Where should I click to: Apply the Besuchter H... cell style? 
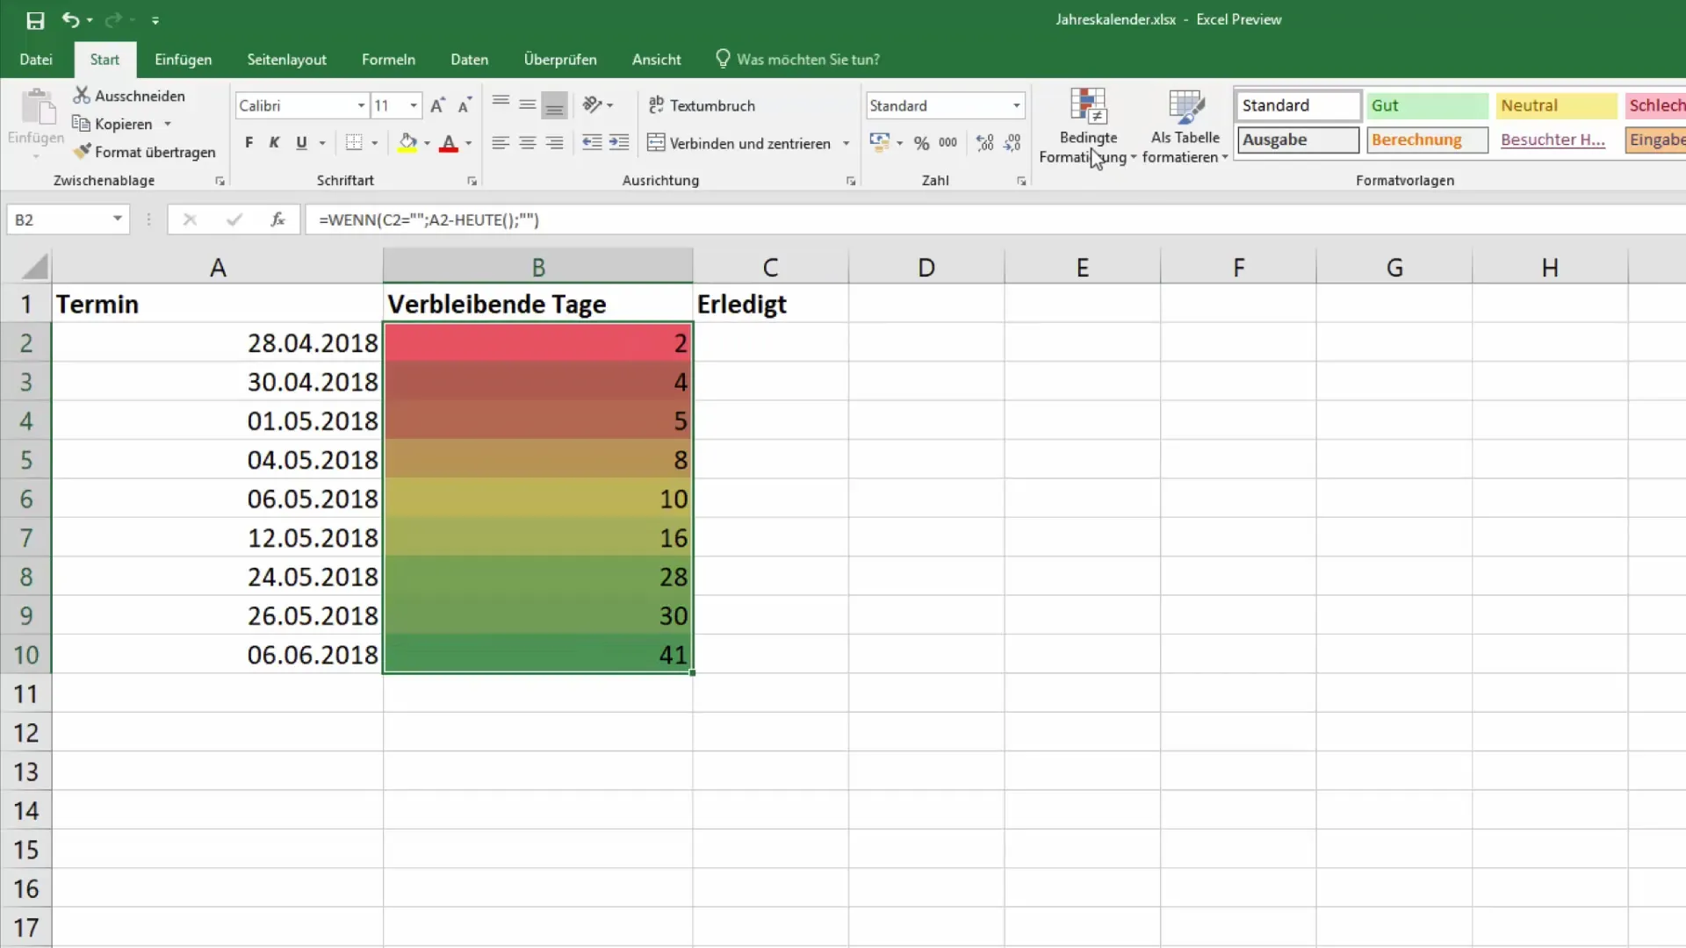[x=1555, y=140]
